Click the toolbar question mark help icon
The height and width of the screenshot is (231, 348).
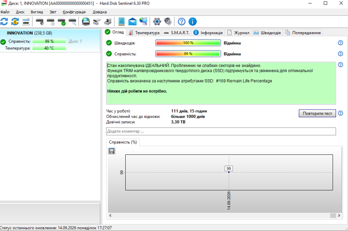tap(182, 22)
